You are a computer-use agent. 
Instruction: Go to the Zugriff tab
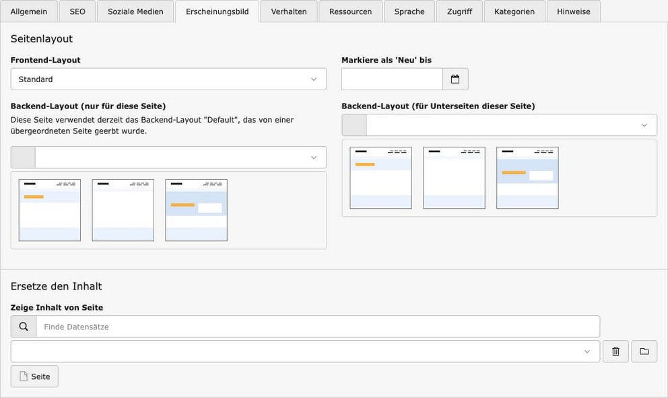tap(460, 11)
